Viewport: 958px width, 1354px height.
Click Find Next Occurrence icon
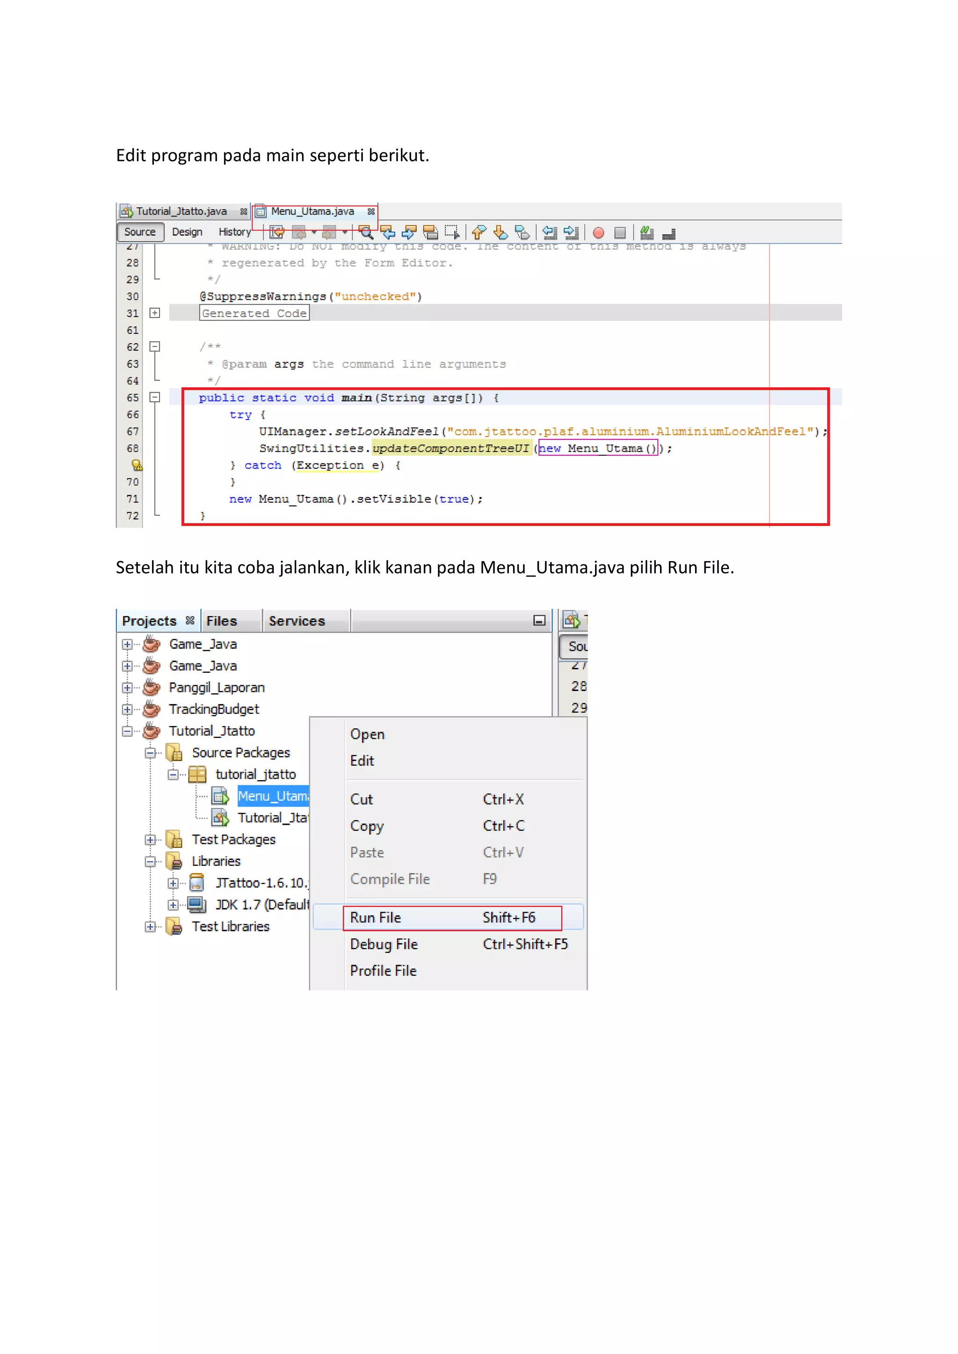point(409,232)
